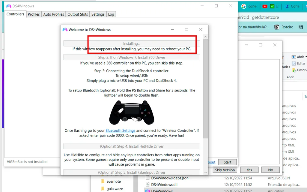Click the Arquivo JSON type cell

(x=279, y=178)
